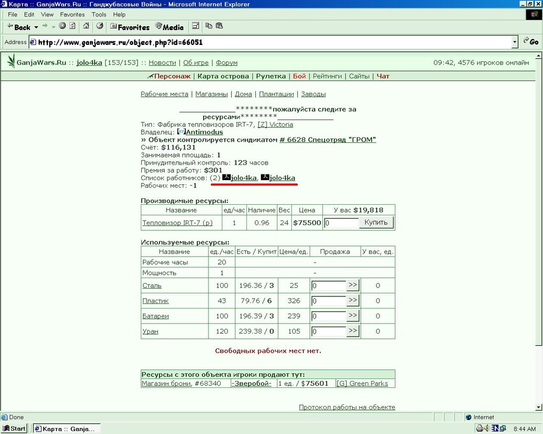Click the Купить button
This screenshot has height=434, width=543.
tap(376, 222)
